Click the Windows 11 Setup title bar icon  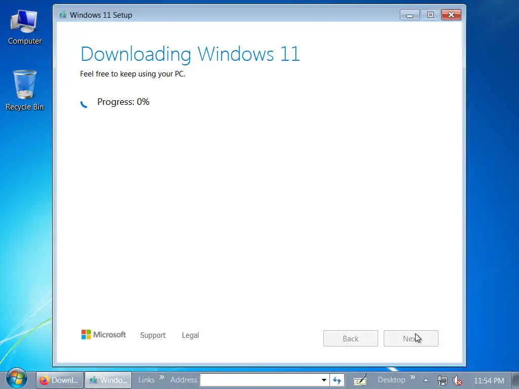click(62, 15)
